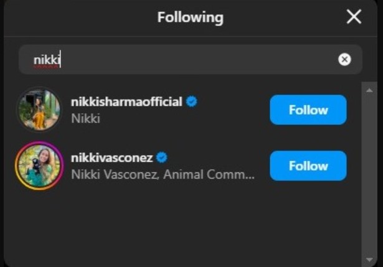This screenshot has width=383, height=267.
Task: Clear the search text with the X icon
Action: tap(344, 60)
